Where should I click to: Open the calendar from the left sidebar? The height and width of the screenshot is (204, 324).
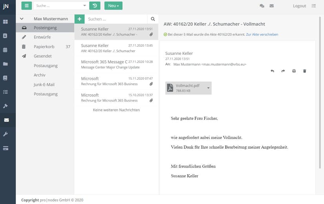click(5, 50)
